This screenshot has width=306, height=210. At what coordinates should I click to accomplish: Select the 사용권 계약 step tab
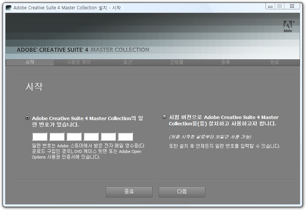(x=79, y=62)
